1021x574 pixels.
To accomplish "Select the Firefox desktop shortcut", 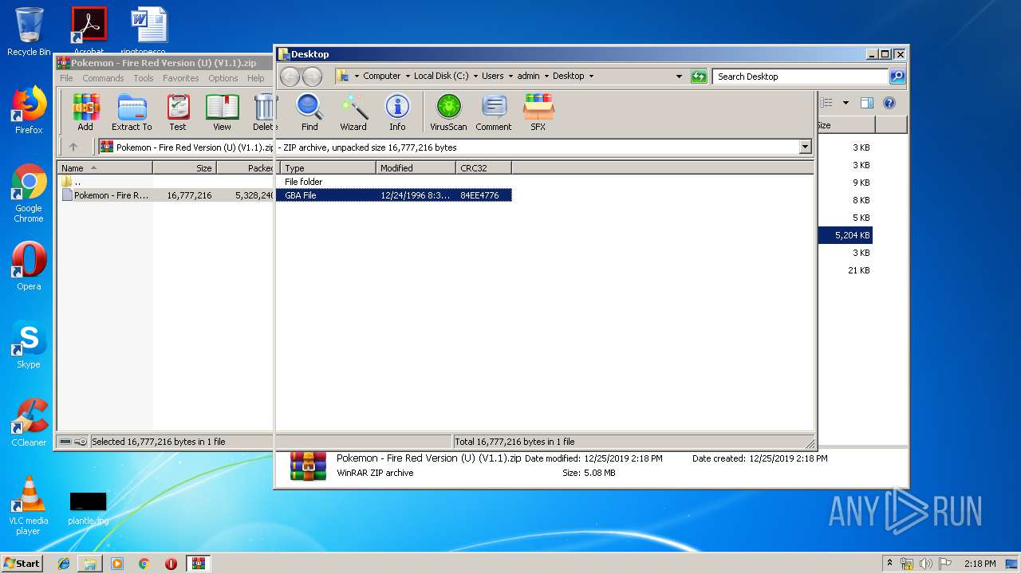I will point(29,110).
